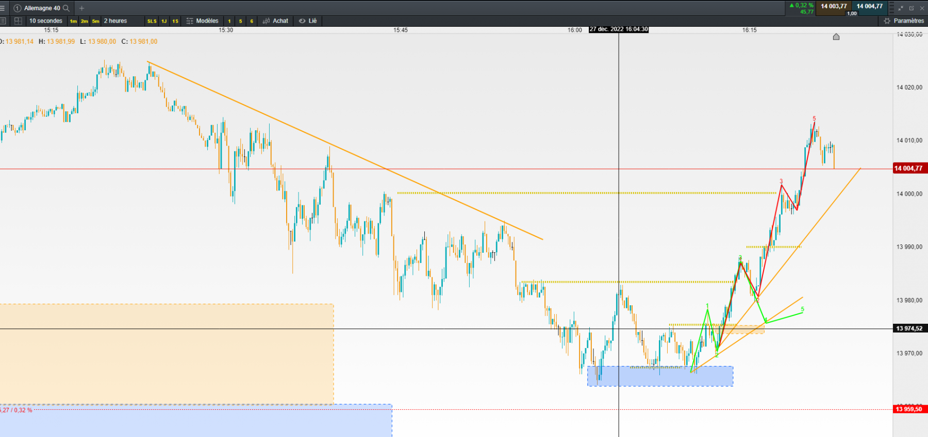
Task: Select the 1J shortcut button
Action: pos(164,21)
